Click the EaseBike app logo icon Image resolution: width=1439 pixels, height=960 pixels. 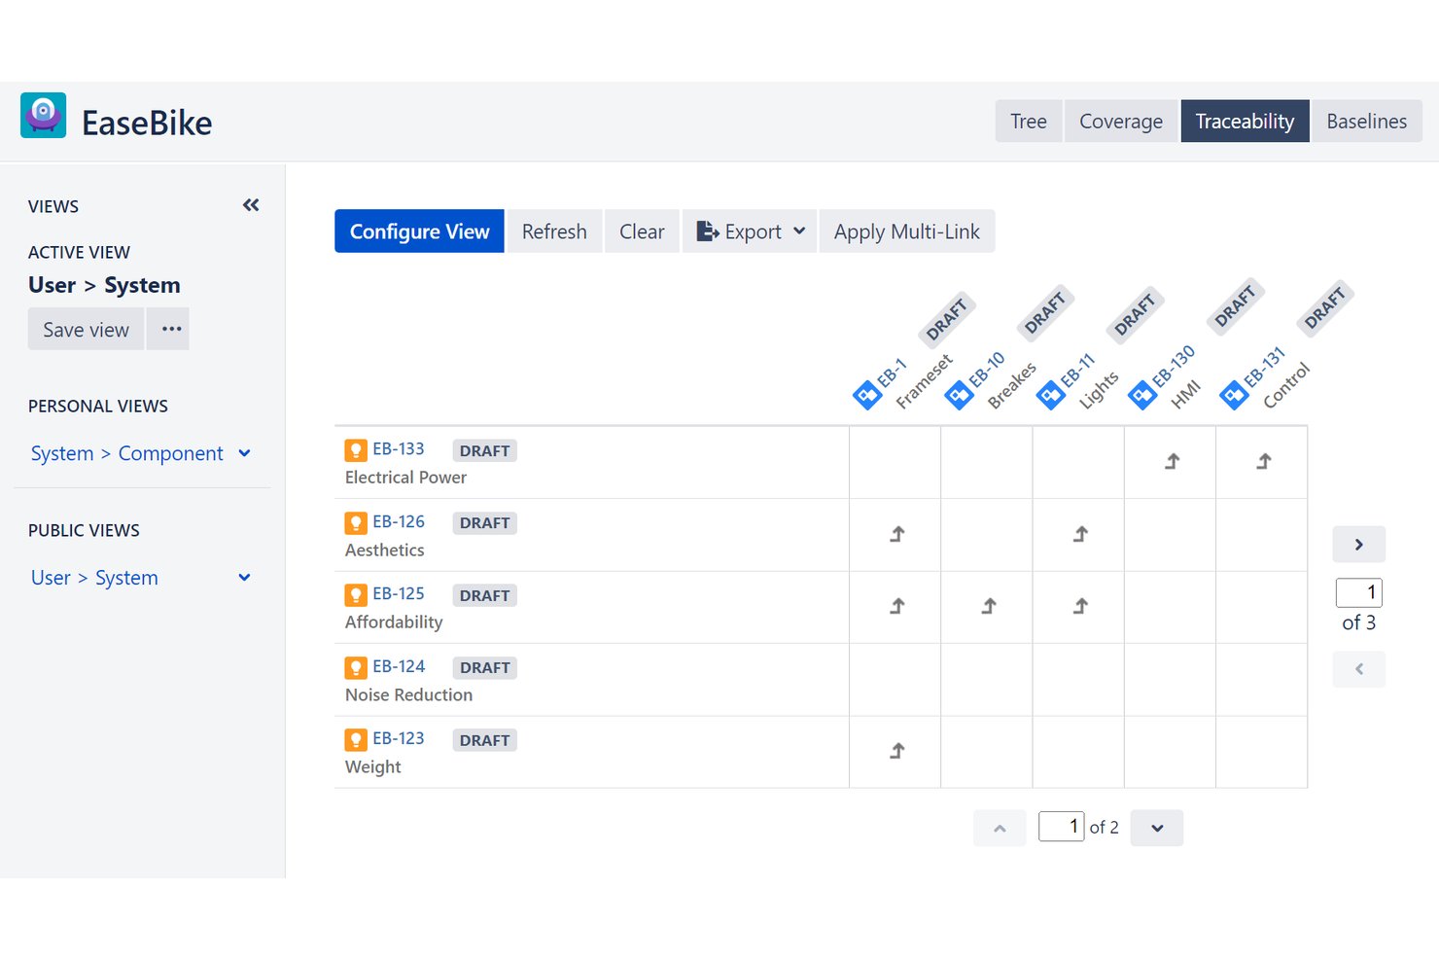coord(43,116)
